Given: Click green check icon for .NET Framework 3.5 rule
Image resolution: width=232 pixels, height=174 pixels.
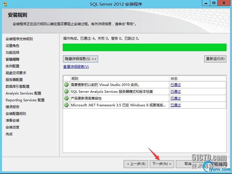Looking at the screenshot, I should click(66, 105).
